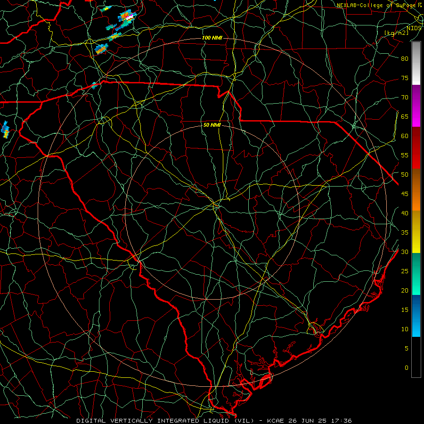
Task: Click the "17:36" timestamp in caption
Action: tap(341, 421)
